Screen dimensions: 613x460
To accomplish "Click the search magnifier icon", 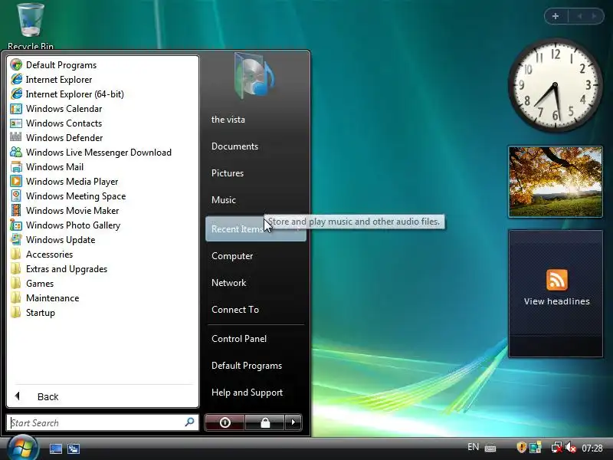I will pos(189,422).
